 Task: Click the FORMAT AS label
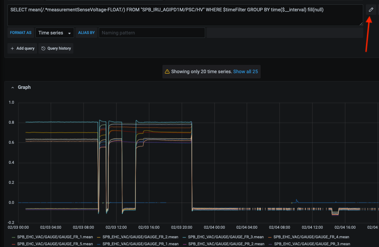click(x=21, y=33)
